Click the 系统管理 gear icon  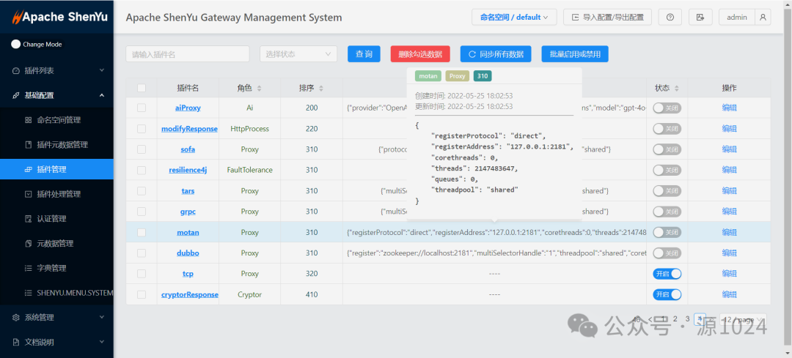click(15, 318)
